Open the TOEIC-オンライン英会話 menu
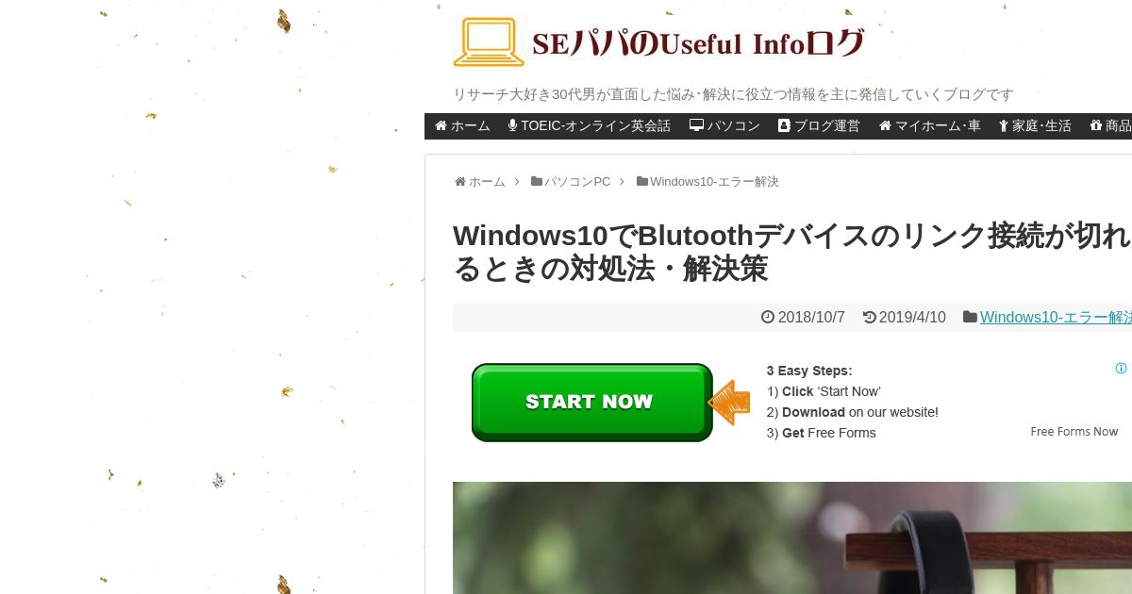Viewport: 1132px width, 594px height. point(590,125)
